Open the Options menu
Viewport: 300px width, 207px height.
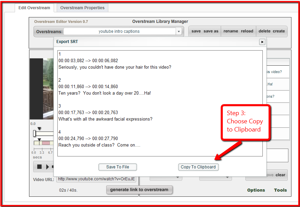coord(256,190)
